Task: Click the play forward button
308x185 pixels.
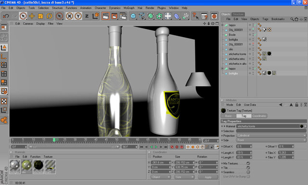Action: click(x=156, y=147)
